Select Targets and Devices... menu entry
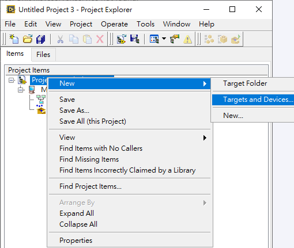The height and width of the screenshot is (248, 294). pos(253,100)
